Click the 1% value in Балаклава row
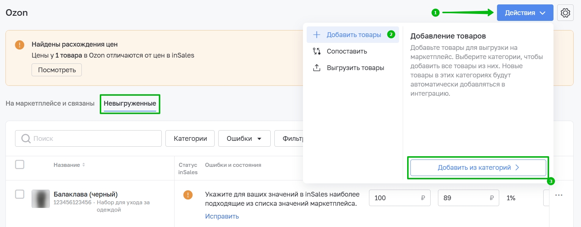Viewport: 581px width, 227px height. tap(511, 198)
